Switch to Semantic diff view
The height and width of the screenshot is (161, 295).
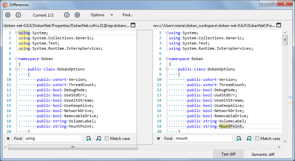click(263, 154)
